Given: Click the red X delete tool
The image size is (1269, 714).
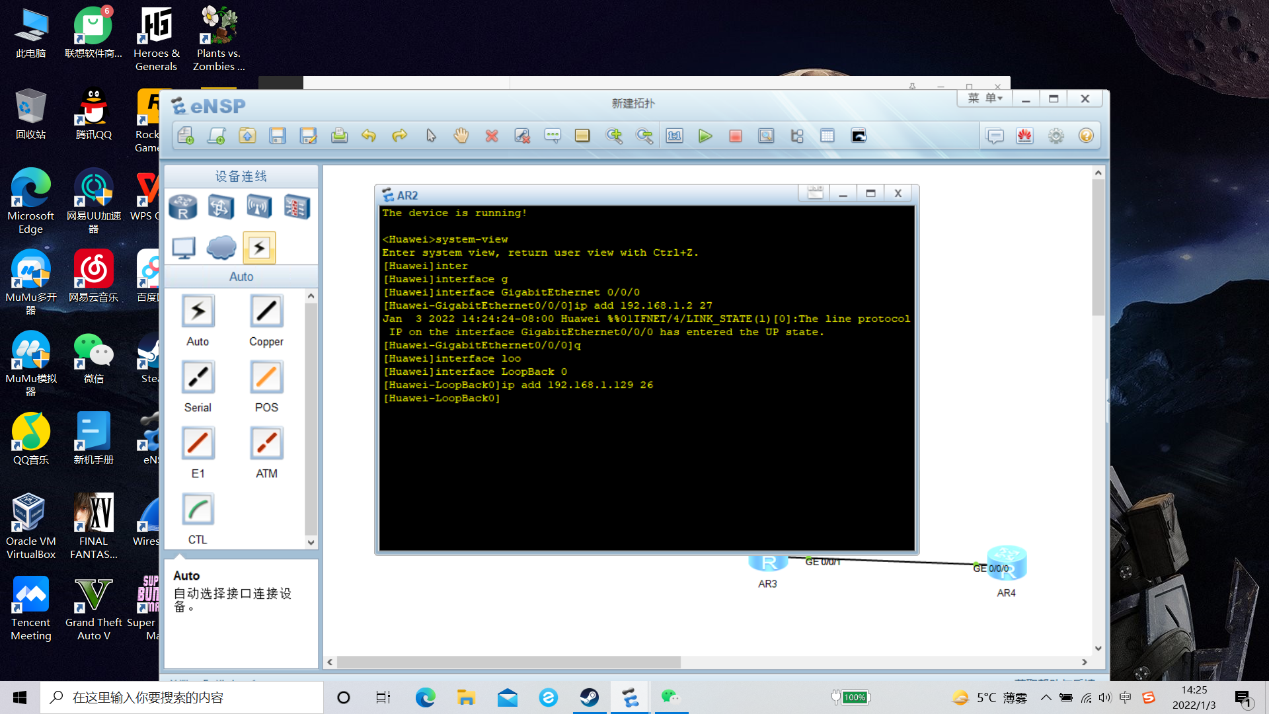Looking at the screenshot, I should [492, 136].
